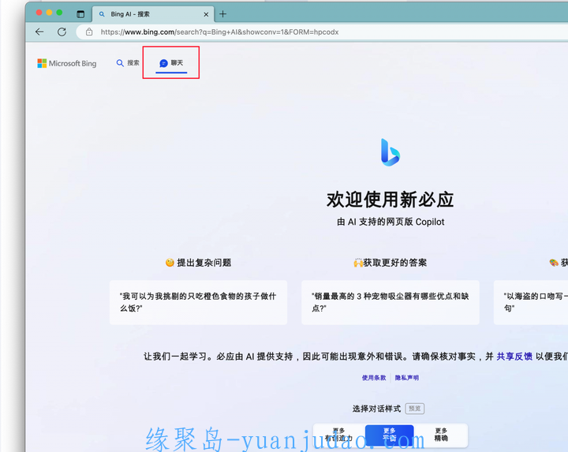Viewport: 568px width, 452px height.
Task: Select the 更多有创造力 conversation style
Action: (338, 435)
